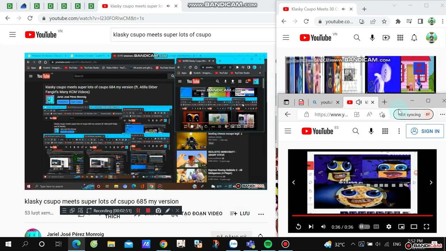Image resolution: width=446 pixels, height=251 pixels.
Task: Go back in left Chrome window
Action: 8,18
